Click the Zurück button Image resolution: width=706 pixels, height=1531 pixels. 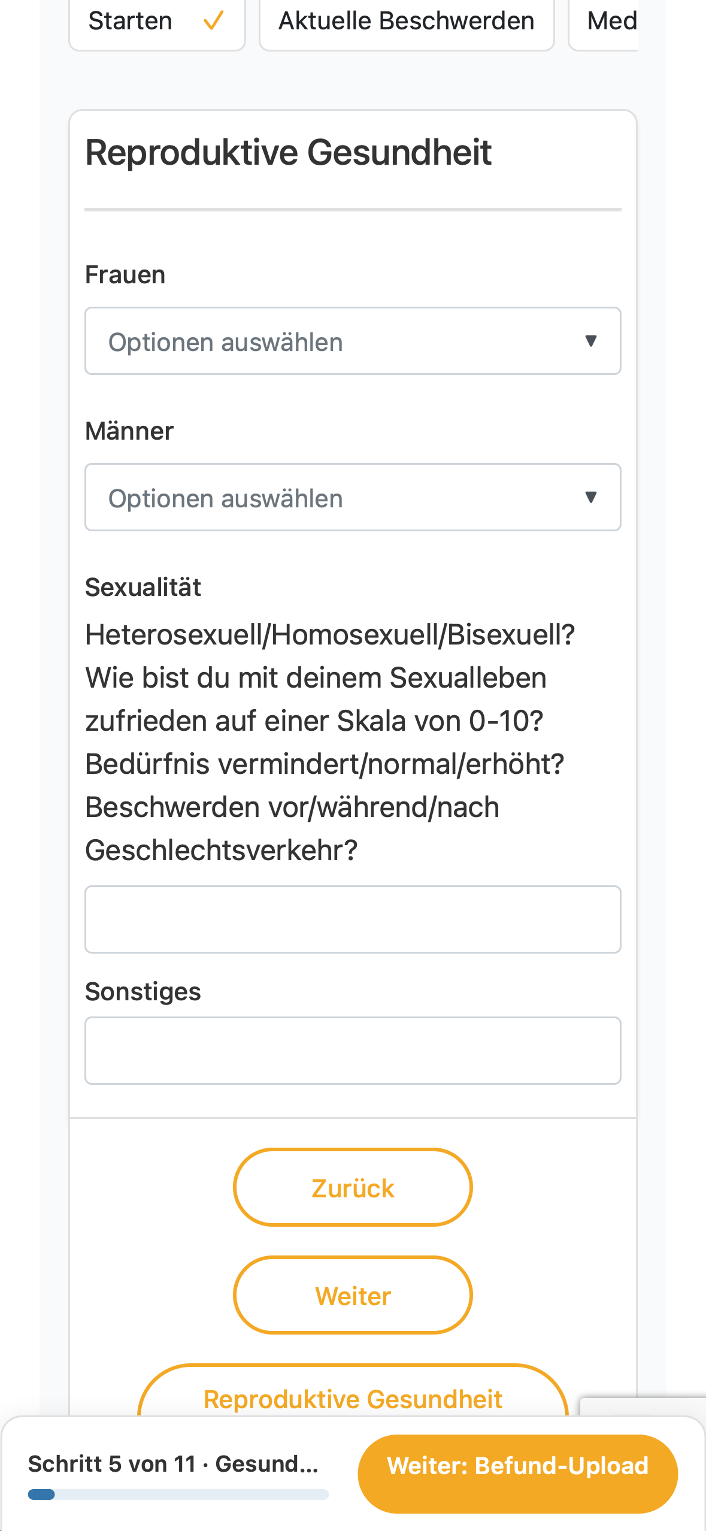click(x=353, y=1187)
